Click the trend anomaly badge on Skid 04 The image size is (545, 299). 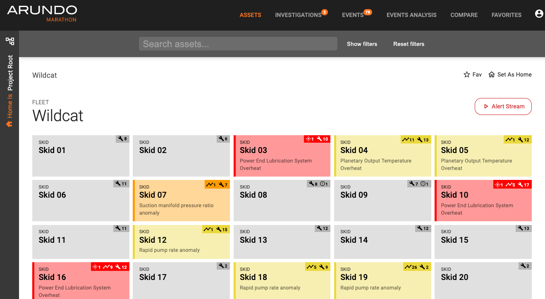pyautogui.click(x=408, y=140)
